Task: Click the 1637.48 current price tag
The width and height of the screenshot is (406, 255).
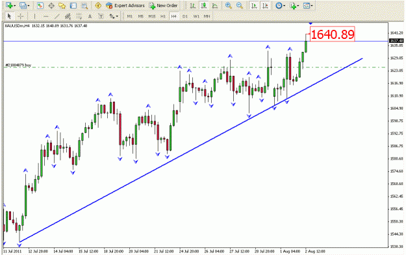Action: pyautogui.click(x=396, y=41)
